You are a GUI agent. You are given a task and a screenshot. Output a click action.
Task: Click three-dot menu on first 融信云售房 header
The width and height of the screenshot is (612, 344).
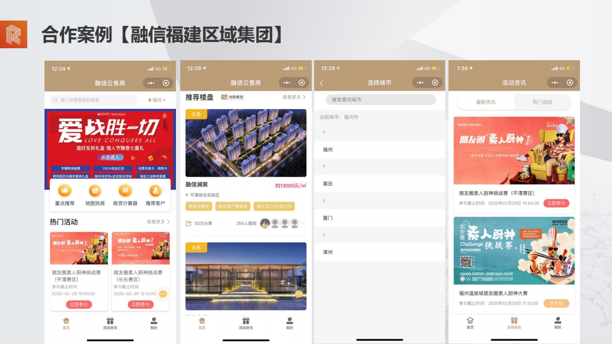151,83
